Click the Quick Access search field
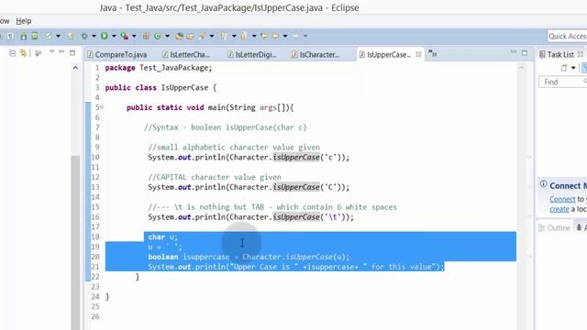This screenshot has width=587, height=330. pyautogui.click(x=567, y=37)
